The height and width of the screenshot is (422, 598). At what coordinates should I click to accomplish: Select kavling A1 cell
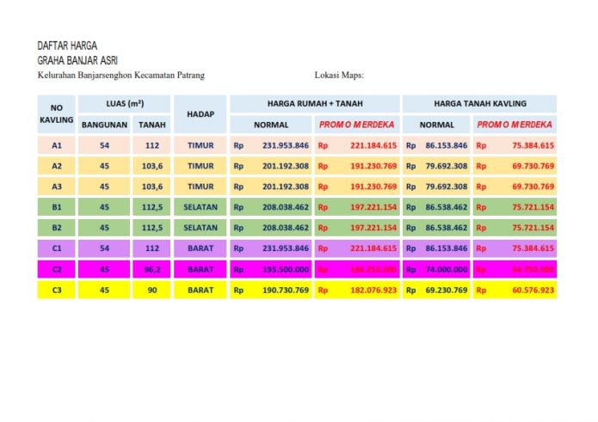pos(57,146)
